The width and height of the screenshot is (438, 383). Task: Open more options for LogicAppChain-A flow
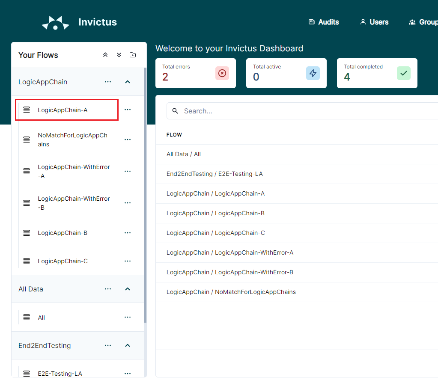click(x=128, y=110)
